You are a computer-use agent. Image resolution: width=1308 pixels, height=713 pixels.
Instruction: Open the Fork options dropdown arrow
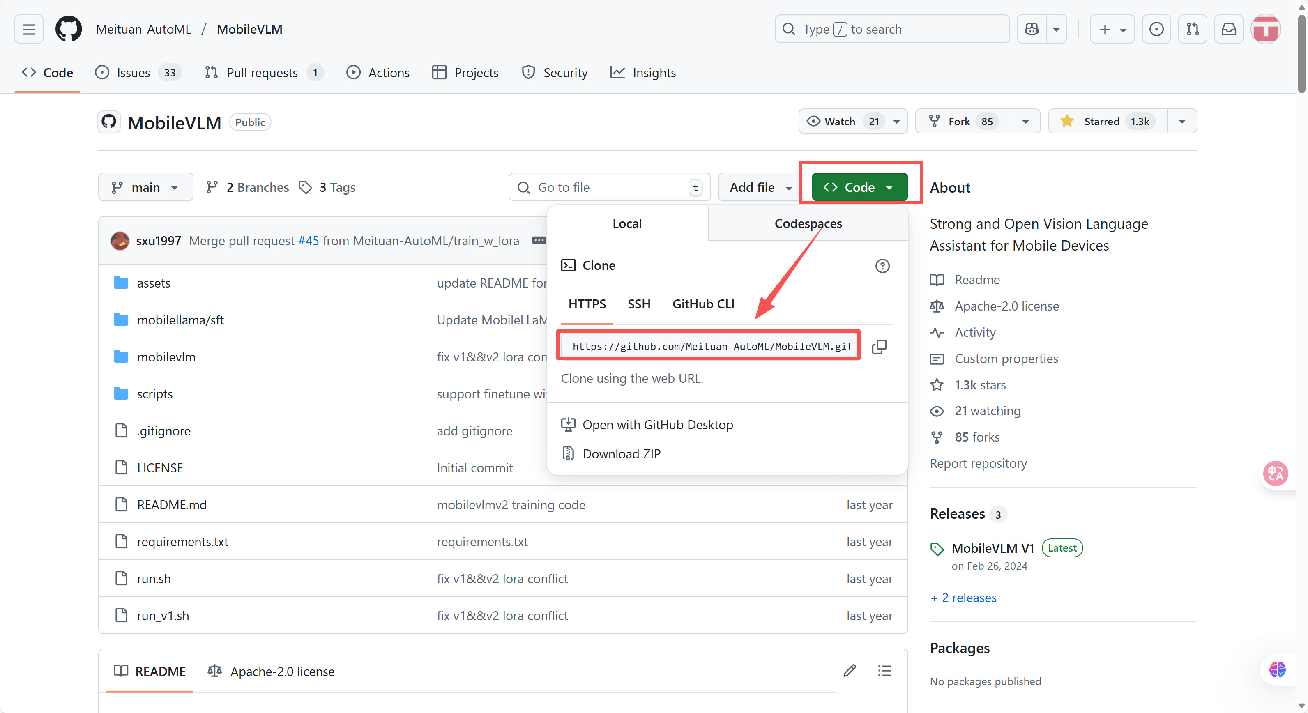(x=1025, y=121)
